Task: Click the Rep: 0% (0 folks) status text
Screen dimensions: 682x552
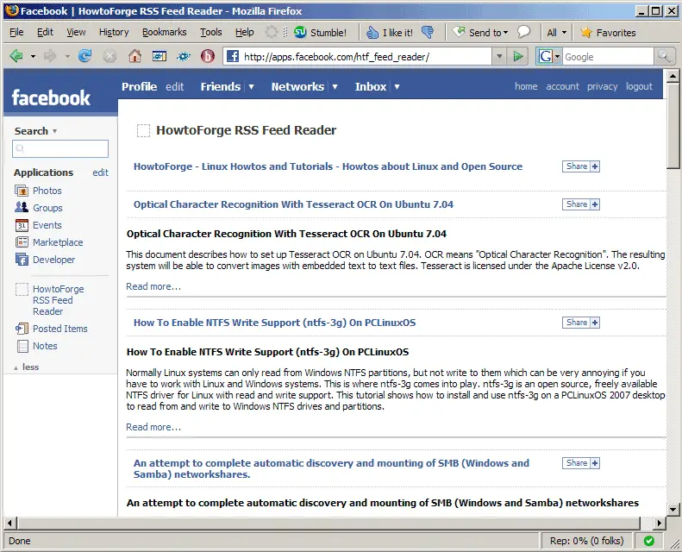Action: point(587,541)
